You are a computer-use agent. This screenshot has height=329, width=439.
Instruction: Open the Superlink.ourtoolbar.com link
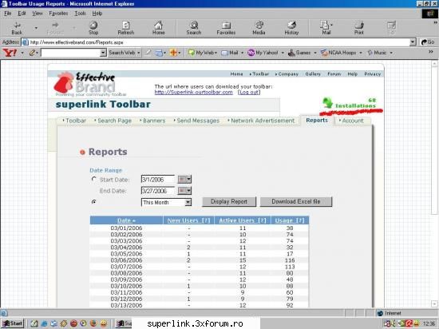click(x=193, y=92)
